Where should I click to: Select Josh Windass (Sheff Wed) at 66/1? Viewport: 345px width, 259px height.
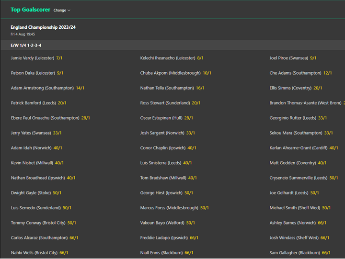(x=299, y=237)
